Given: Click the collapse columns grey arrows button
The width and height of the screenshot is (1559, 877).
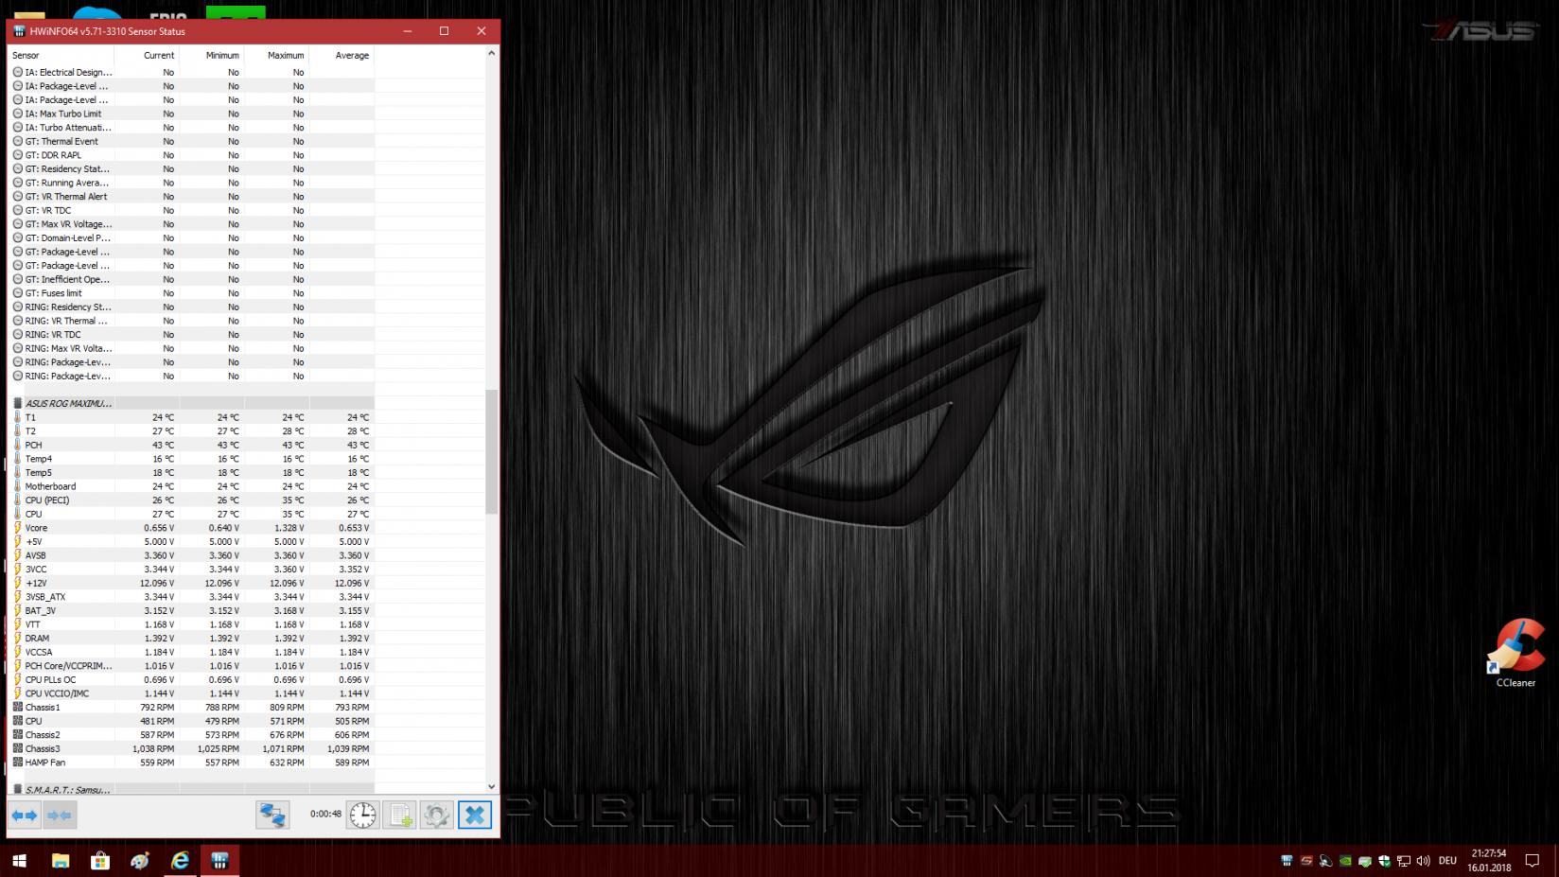Looking at the screenshot, I should click(x=59, y=815).
